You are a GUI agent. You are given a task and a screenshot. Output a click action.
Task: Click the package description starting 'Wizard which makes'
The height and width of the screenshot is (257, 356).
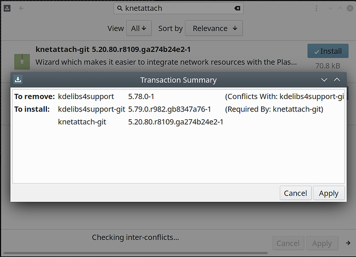[166, 62]
